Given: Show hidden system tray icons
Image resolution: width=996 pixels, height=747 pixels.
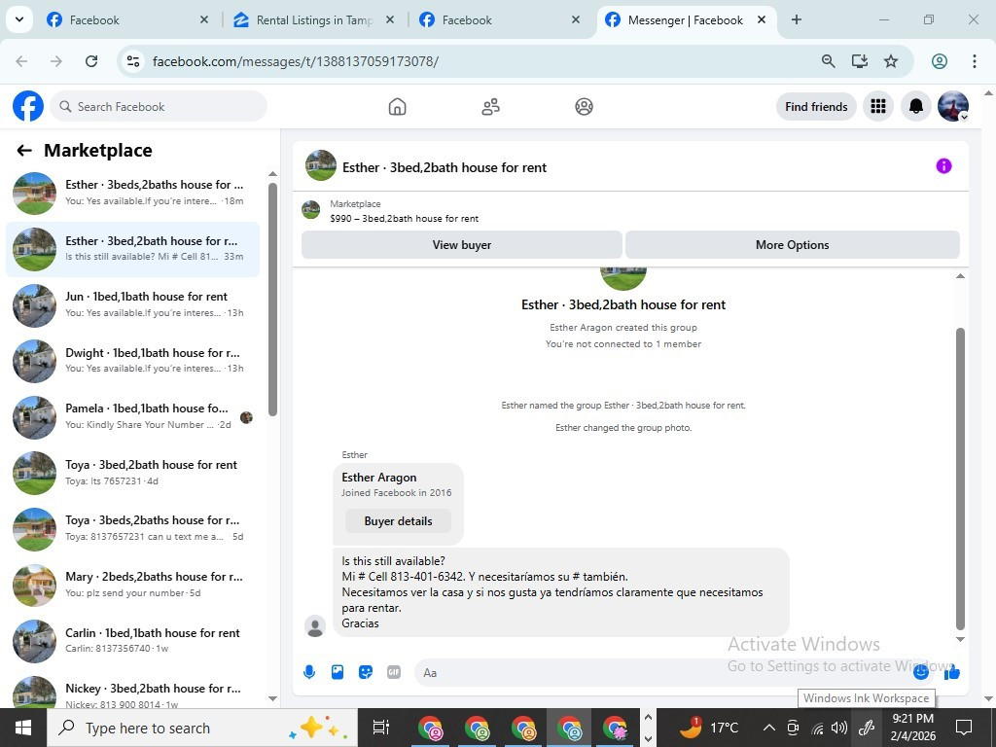Looking at the screenshot, I should point(768,728).
